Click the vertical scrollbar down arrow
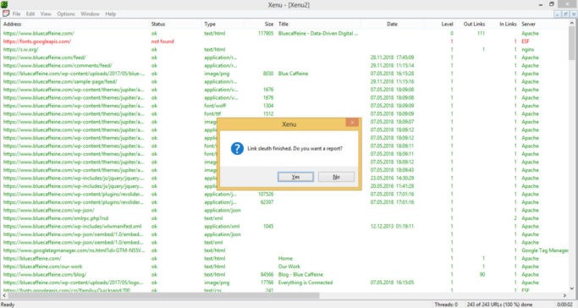This screenshot has height=308, width=578. pos(572,289)
